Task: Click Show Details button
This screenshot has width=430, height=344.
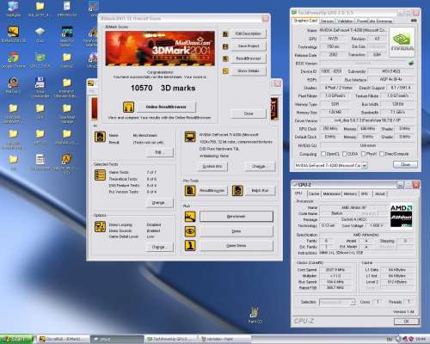Action: [249, 71]
